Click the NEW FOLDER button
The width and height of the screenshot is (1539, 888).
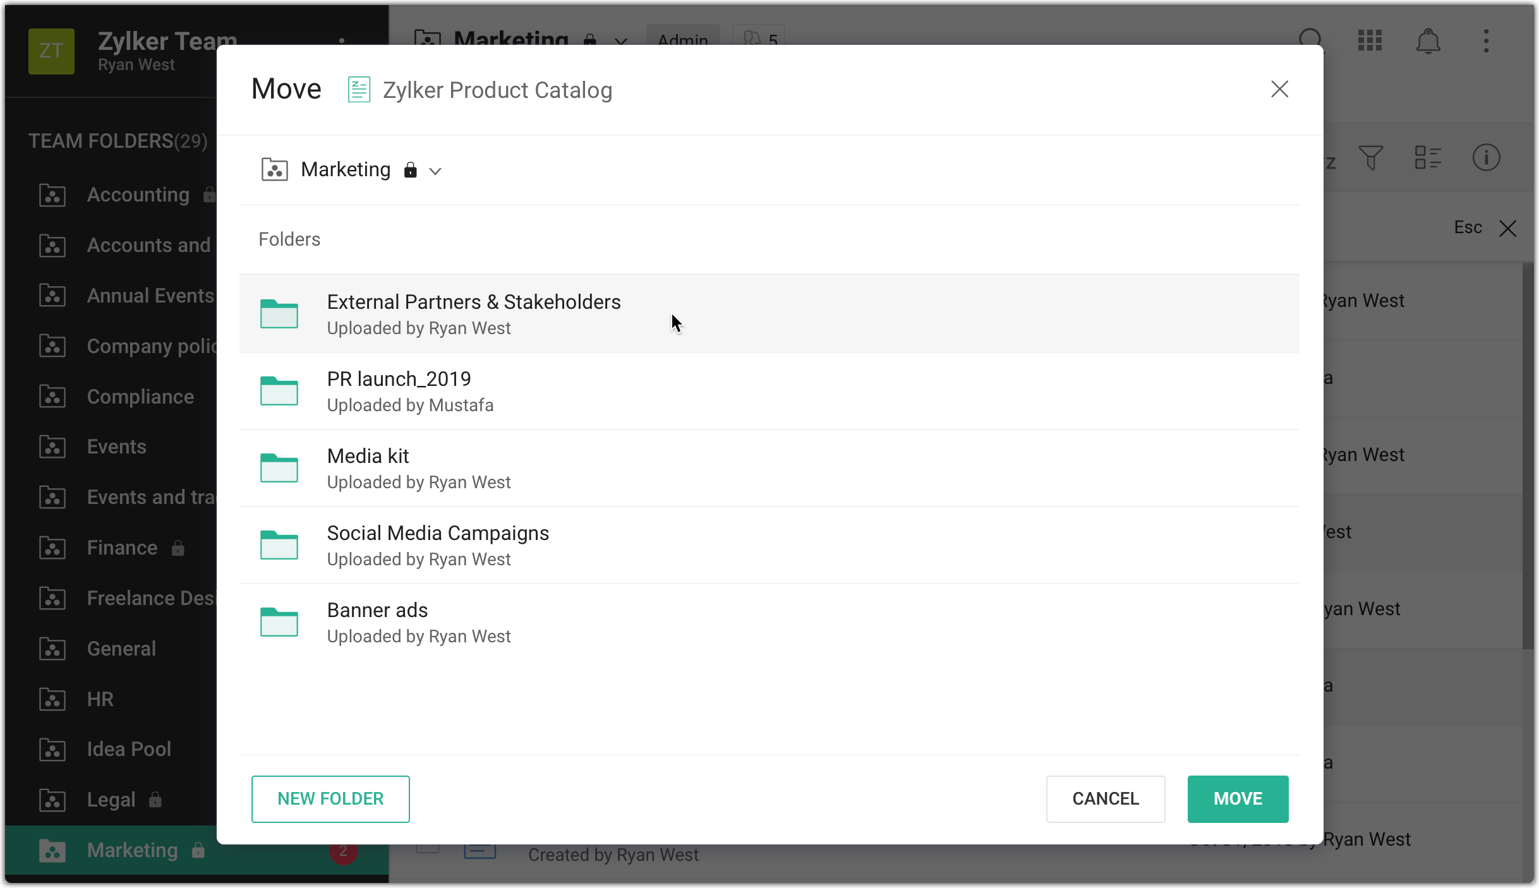(x=330, y=799)
